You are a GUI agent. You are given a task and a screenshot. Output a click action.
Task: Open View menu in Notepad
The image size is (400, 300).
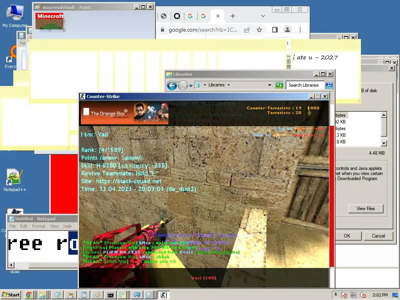[x=54, y=226]
